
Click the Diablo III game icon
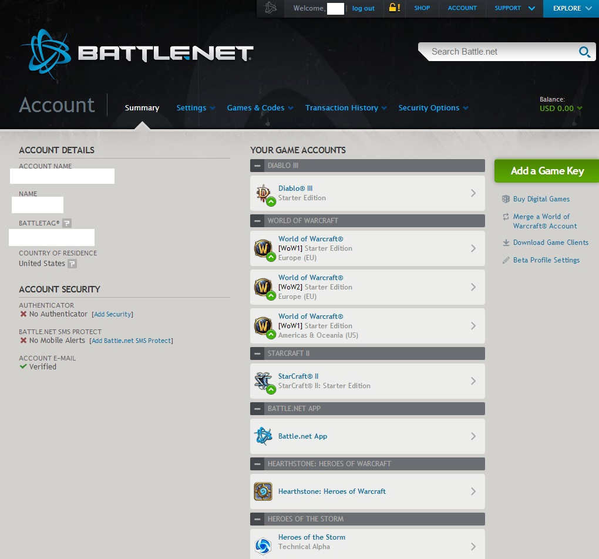(263, 193)
